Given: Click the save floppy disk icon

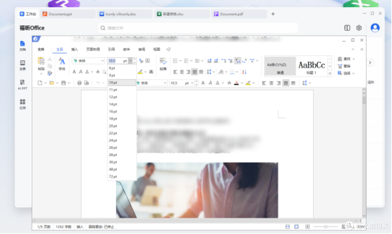Looking at the screenshot, I should tap(64, 83).
